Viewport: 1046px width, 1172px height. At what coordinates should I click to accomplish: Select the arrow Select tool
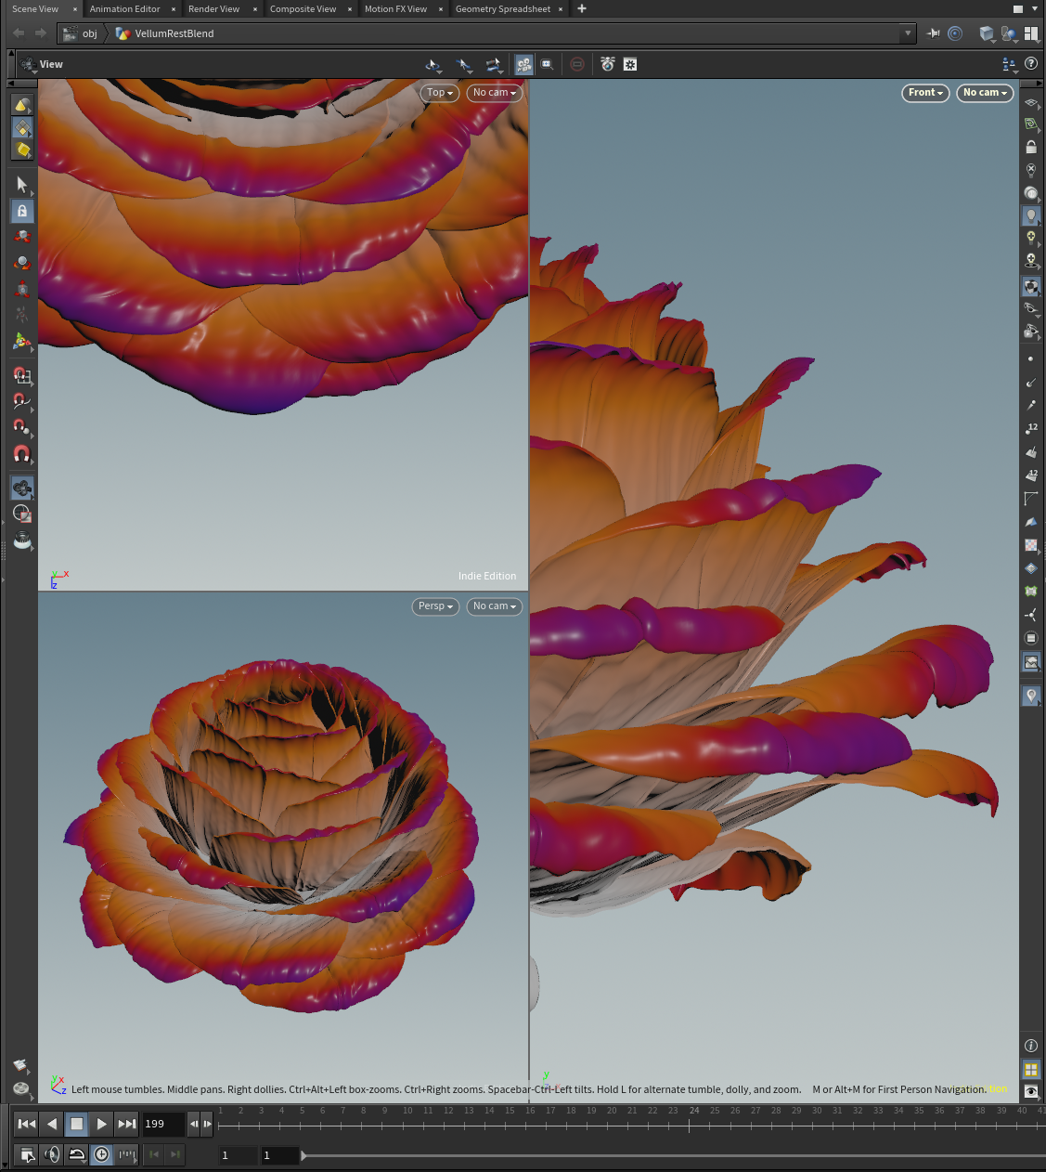click(x=22, y=185)
